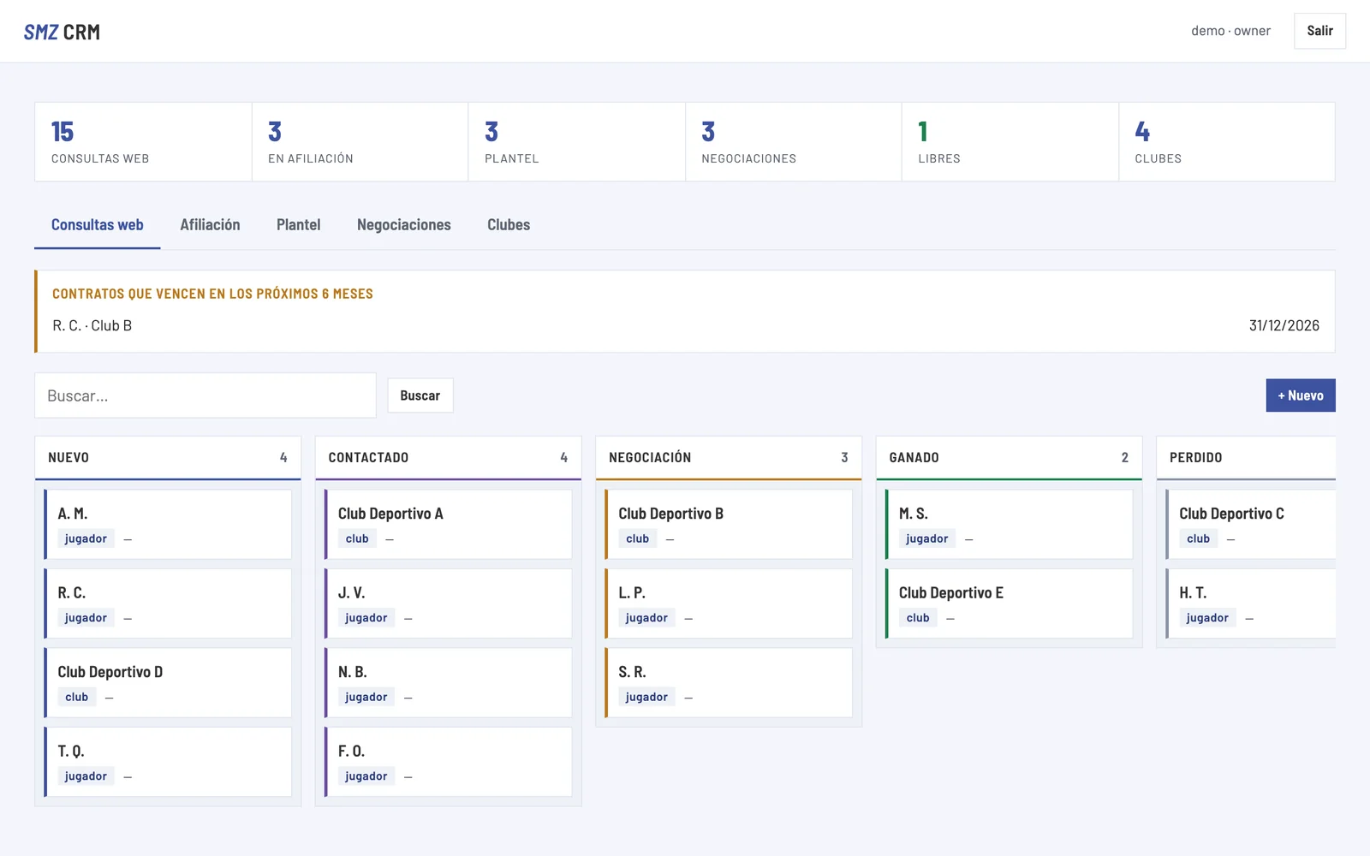Click the CONTACTADO column header
Image resolution: width=1370 pixels, height=856 pixels.
[x=448, y=458]
